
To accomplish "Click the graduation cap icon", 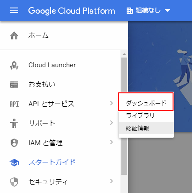I will pos(14,162).
